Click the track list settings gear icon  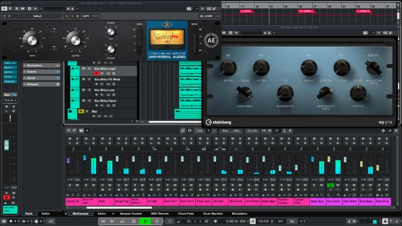pos(137,122)
